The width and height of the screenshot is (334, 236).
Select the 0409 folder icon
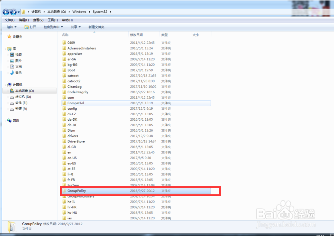[x=64, y=42]
